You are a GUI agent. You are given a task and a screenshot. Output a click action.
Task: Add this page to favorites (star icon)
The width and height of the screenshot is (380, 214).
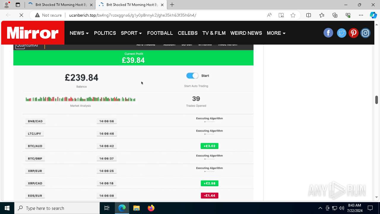(x=293, y=15)
